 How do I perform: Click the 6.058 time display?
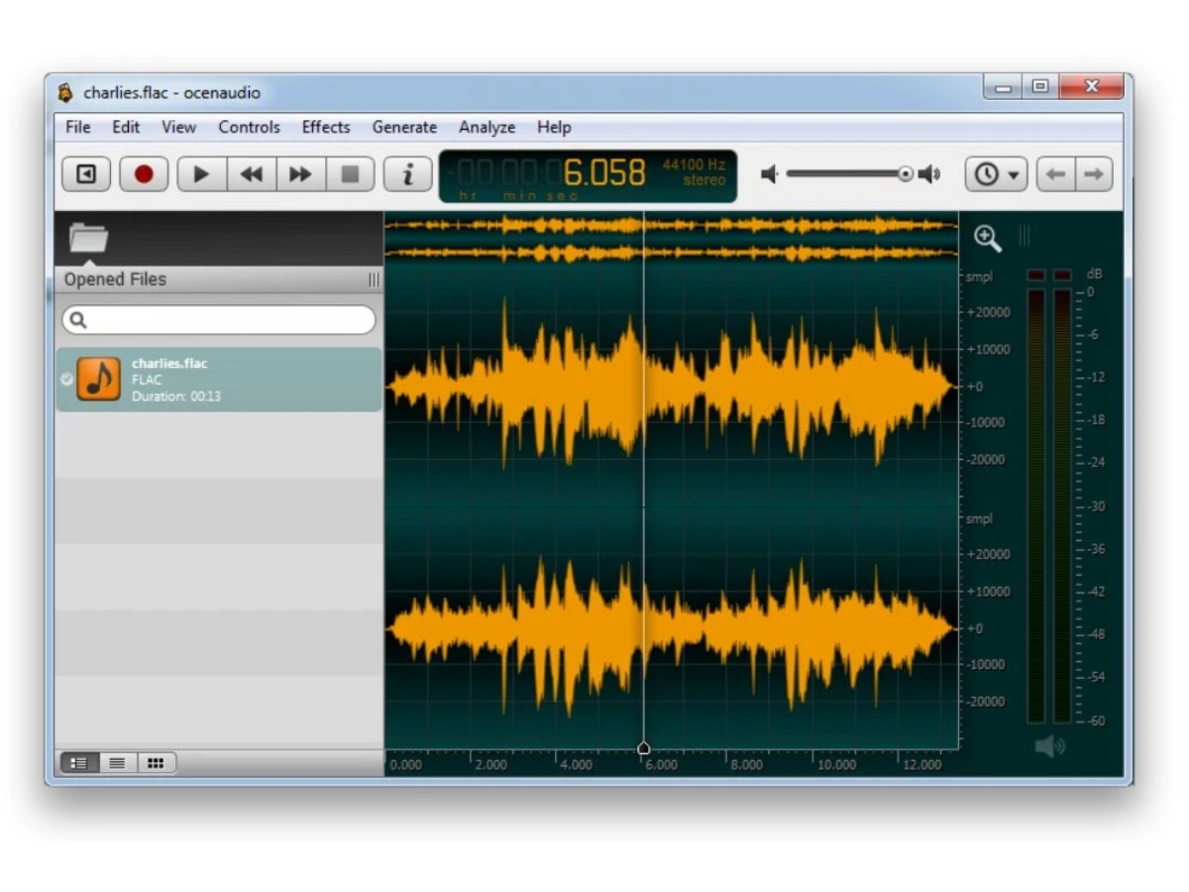(x=604, y=173)
